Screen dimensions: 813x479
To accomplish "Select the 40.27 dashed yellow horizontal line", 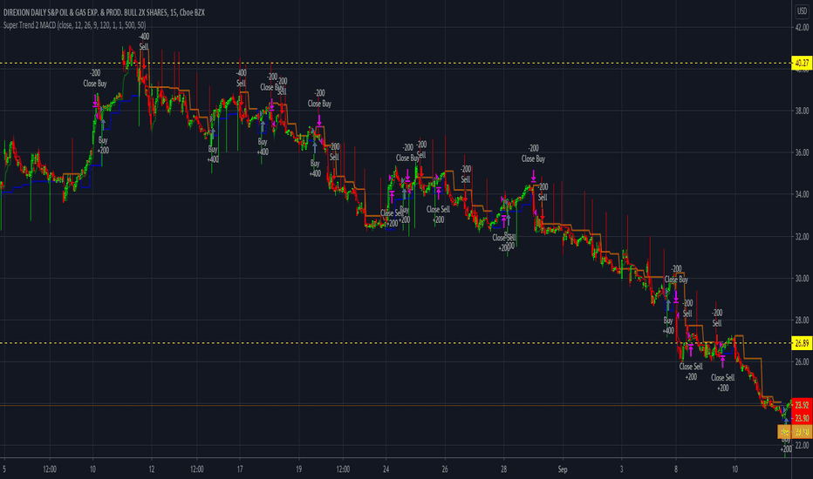I will [x=394, y=64].
